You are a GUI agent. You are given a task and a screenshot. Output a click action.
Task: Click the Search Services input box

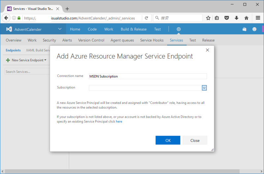[x=27, y=71]
